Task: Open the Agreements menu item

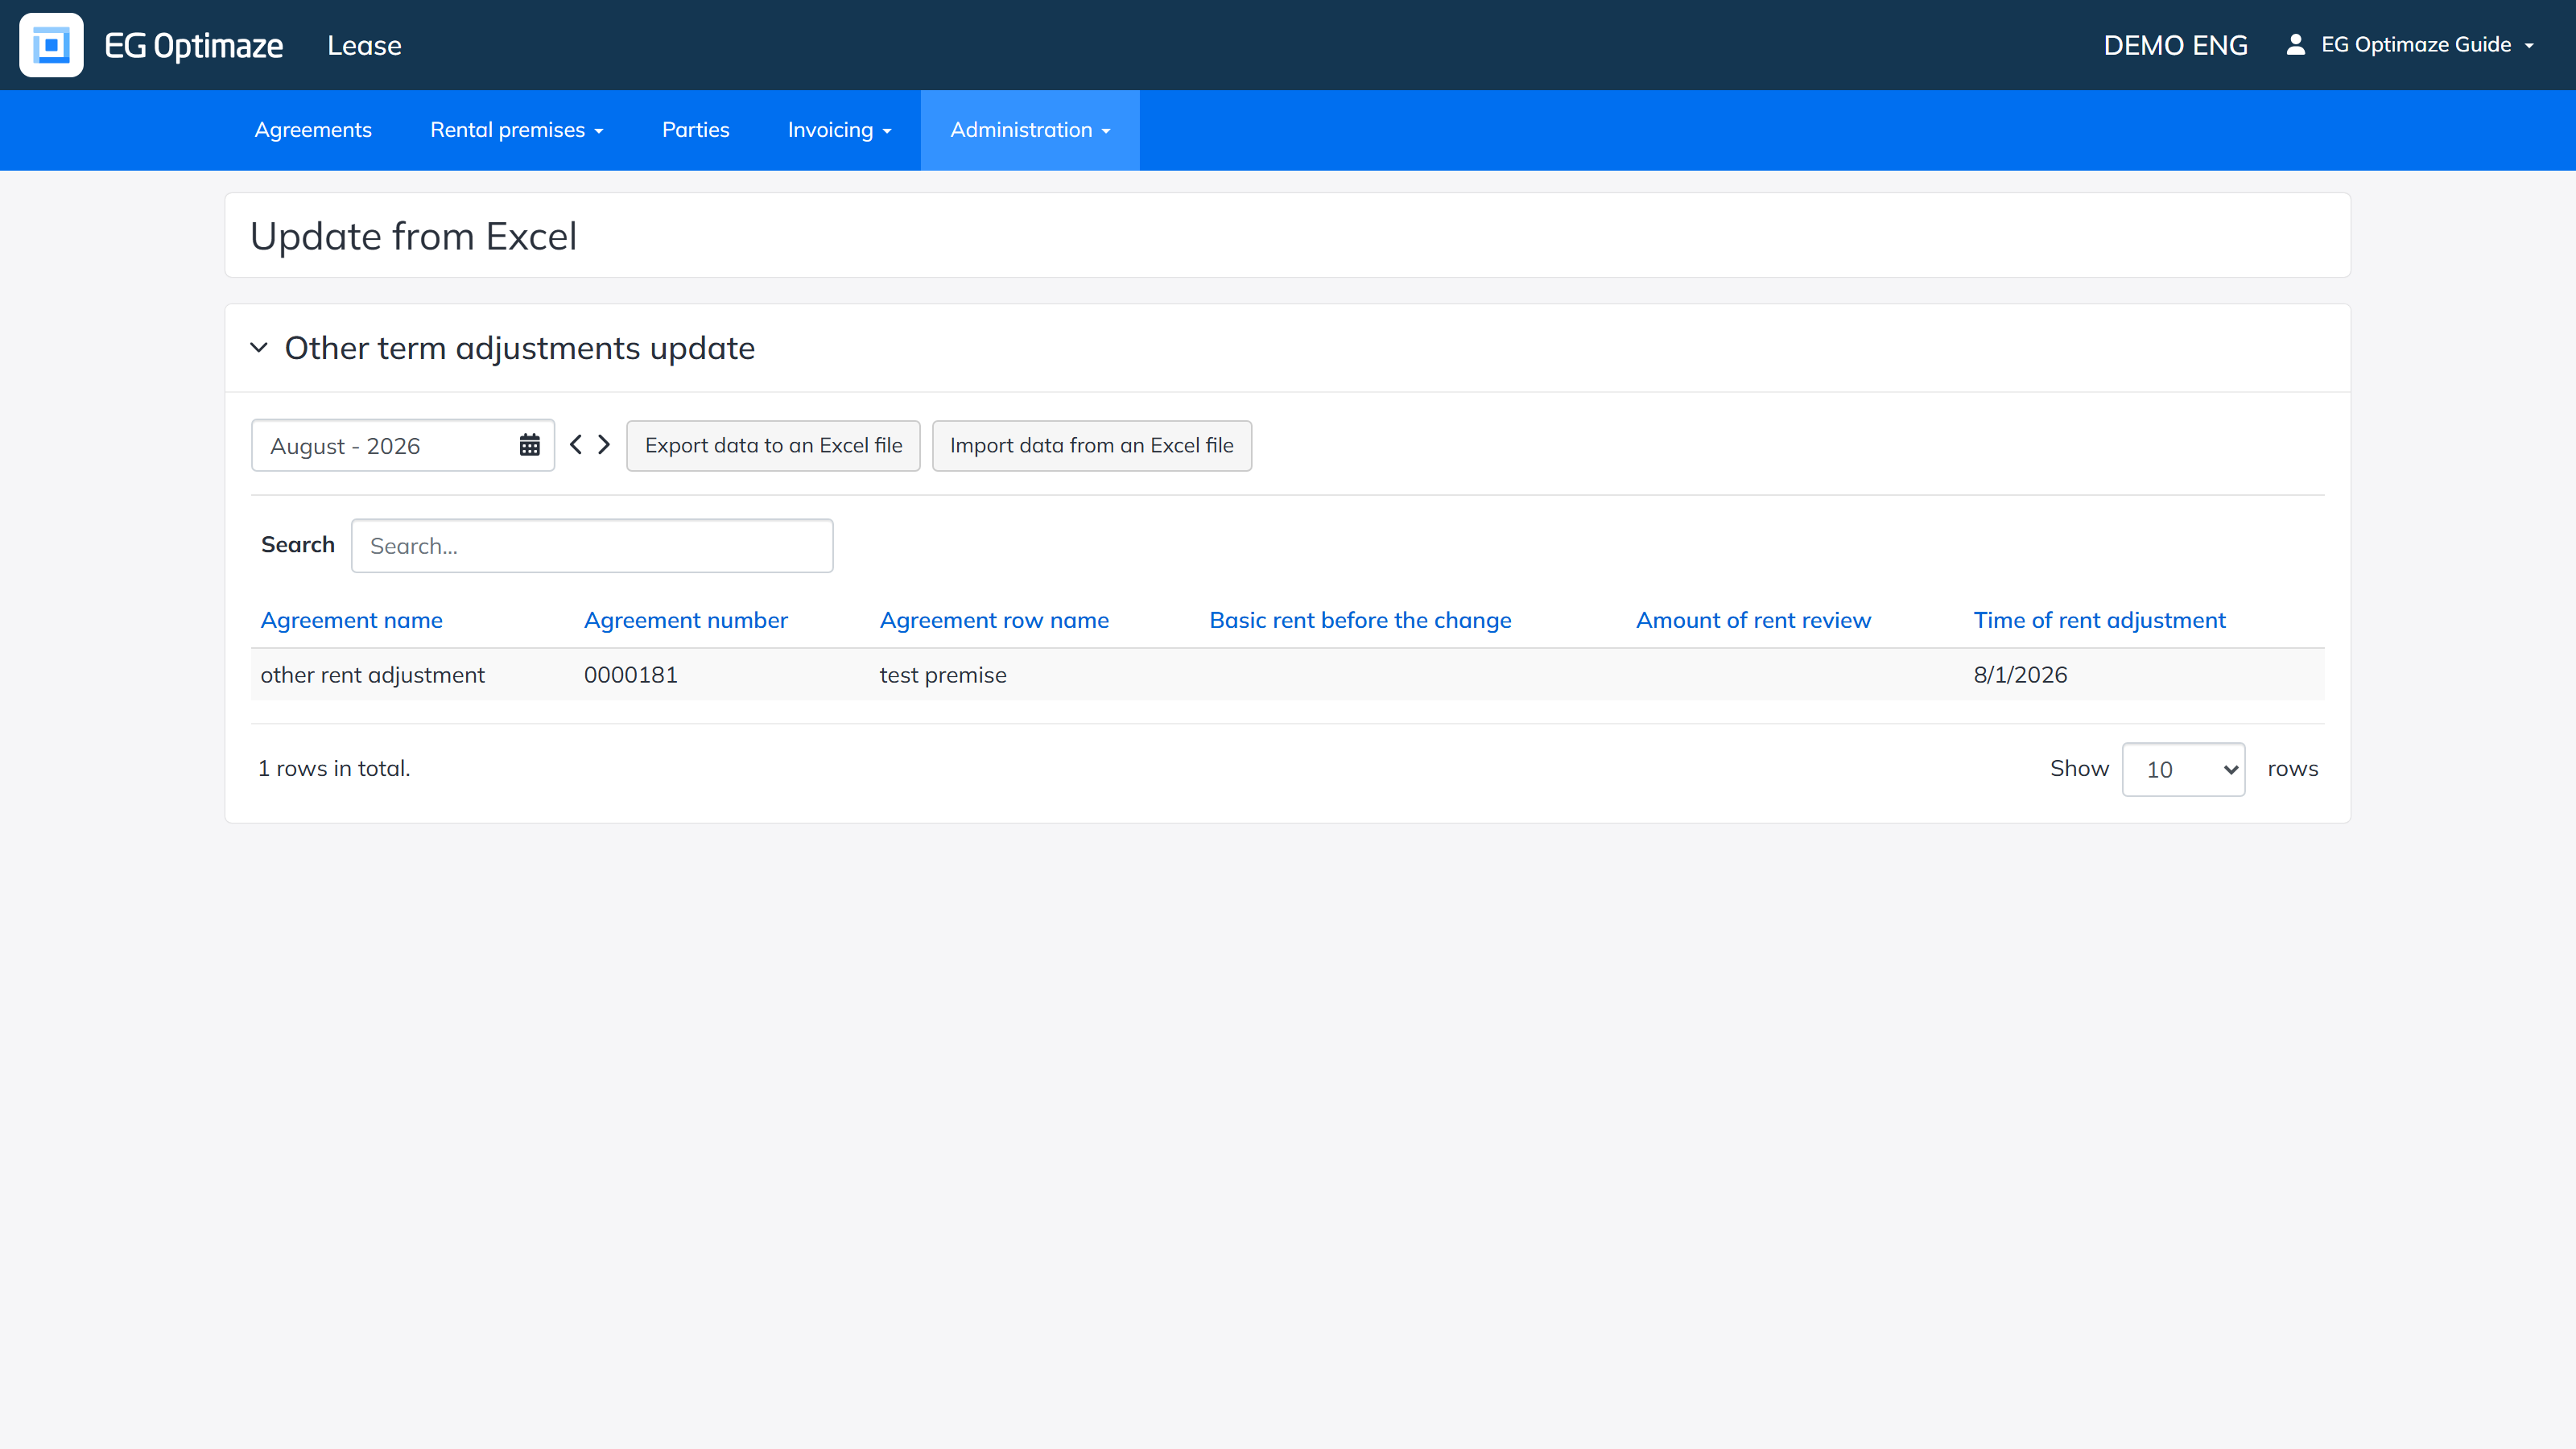Action: coord(313,130)
